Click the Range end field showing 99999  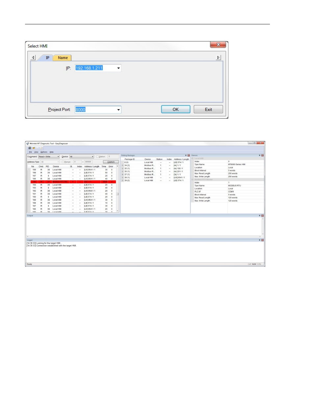coord(89,162)
